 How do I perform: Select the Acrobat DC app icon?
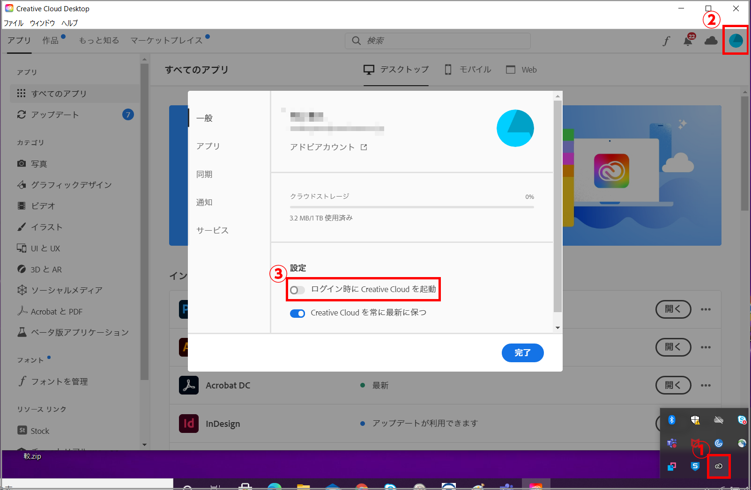point(188,385)
